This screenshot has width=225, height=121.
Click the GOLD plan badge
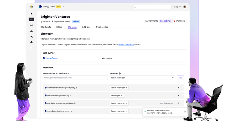(59, 7)
